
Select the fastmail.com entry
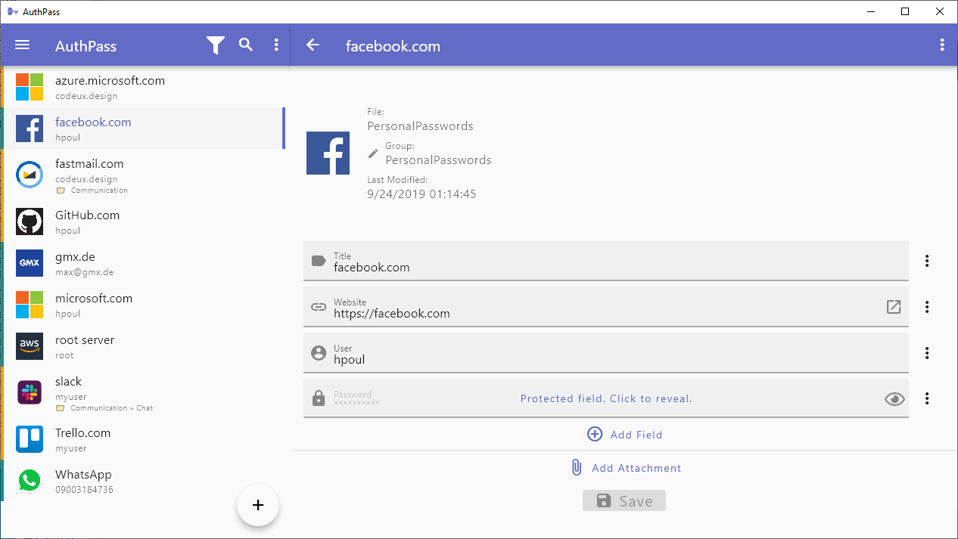click(x=144, y=175)
